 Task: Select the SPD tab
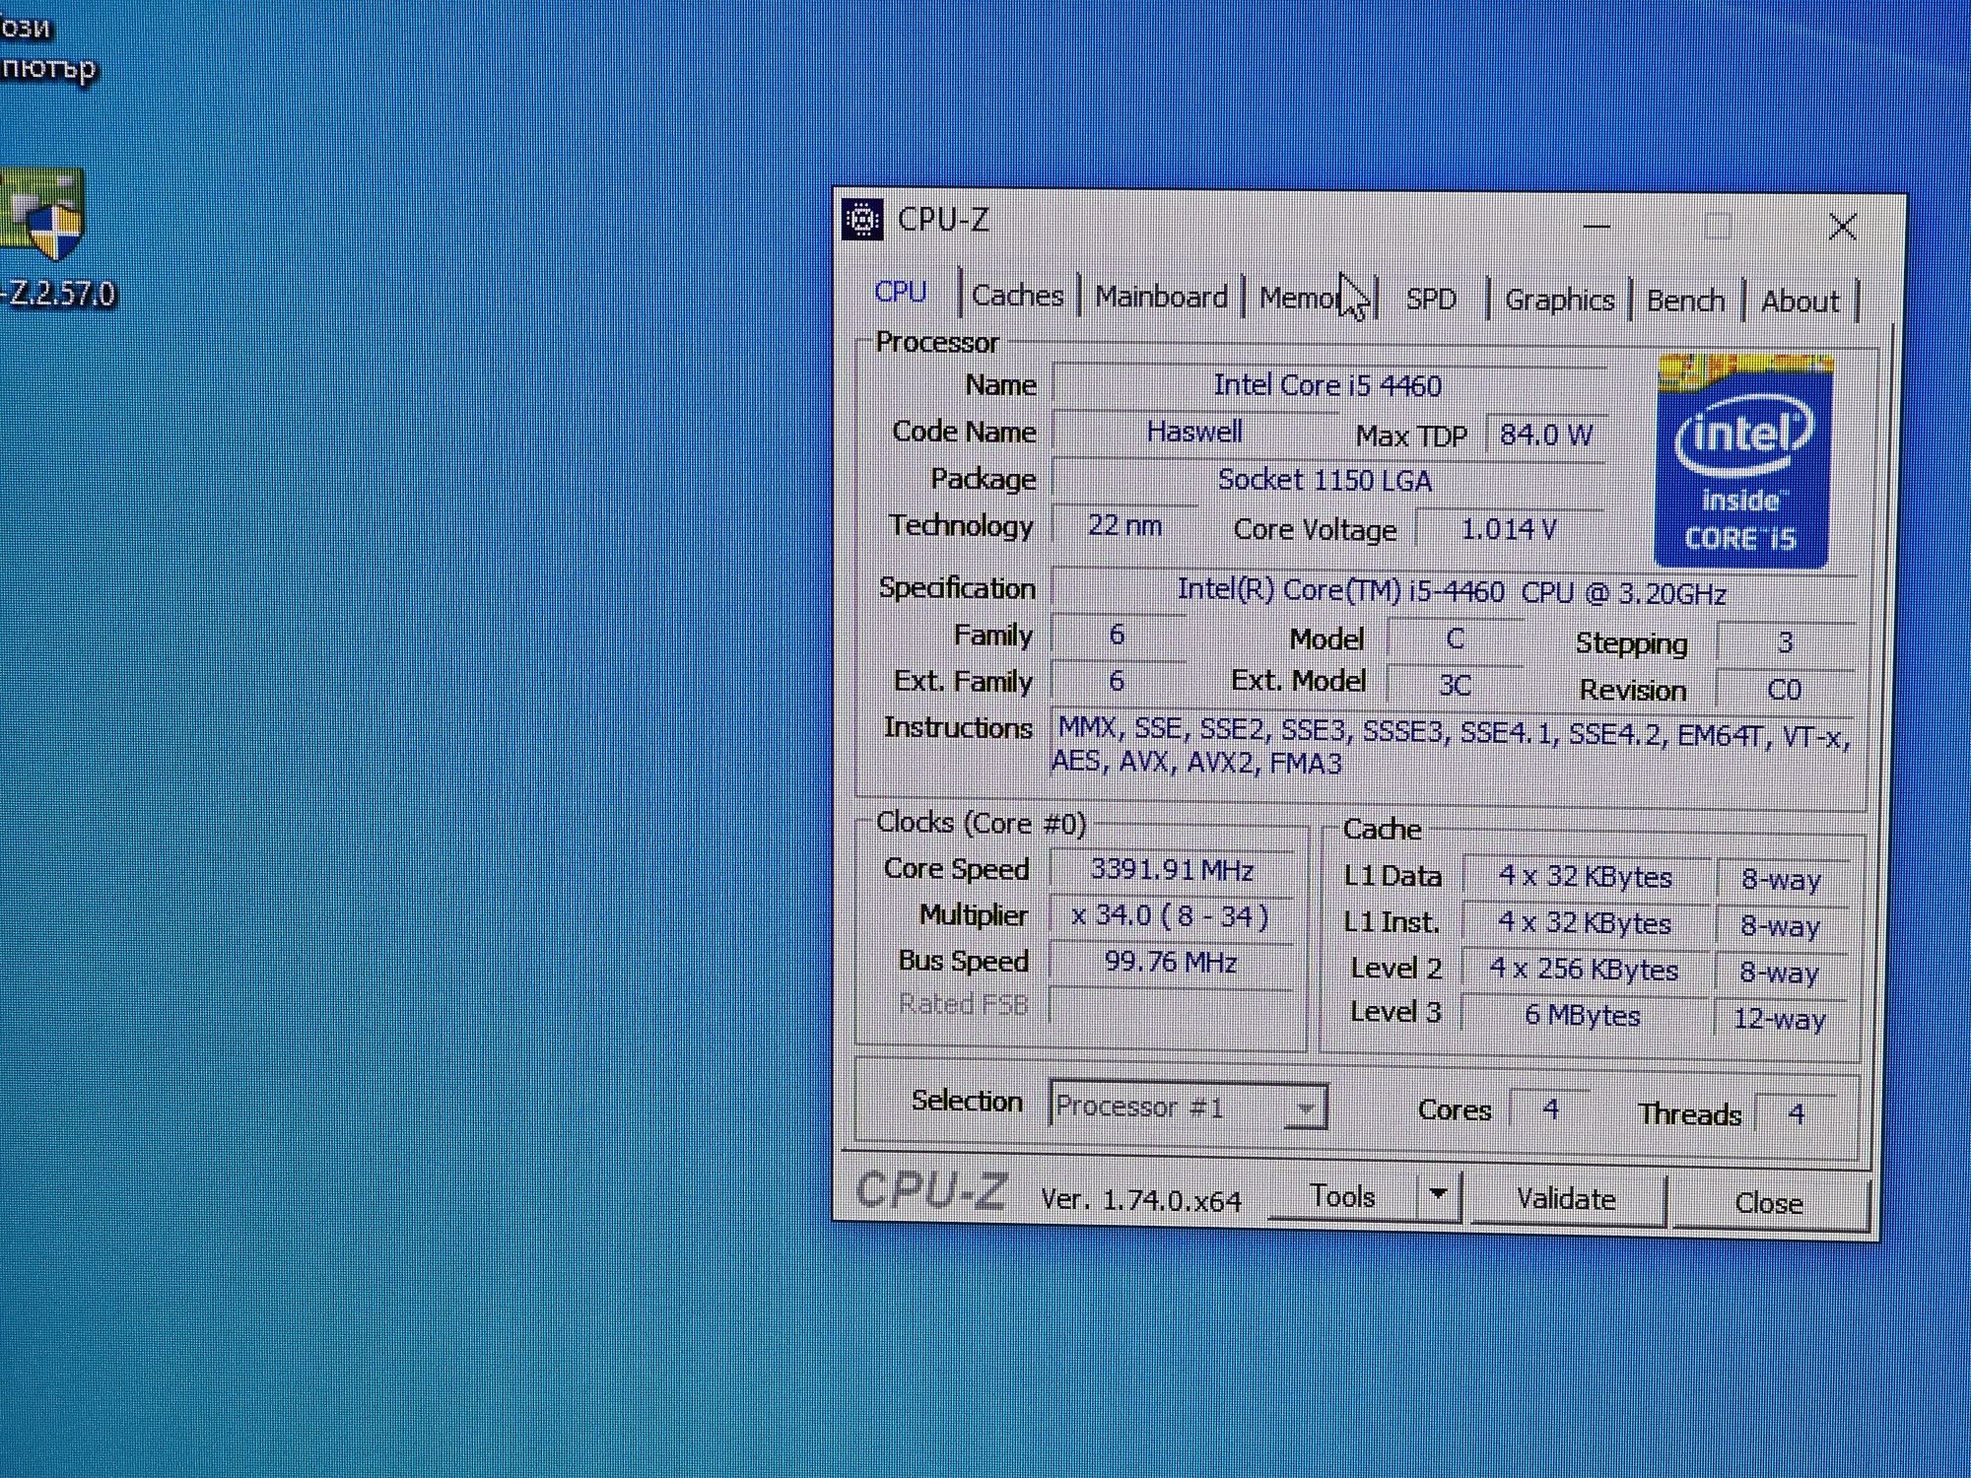[1431, 299]
